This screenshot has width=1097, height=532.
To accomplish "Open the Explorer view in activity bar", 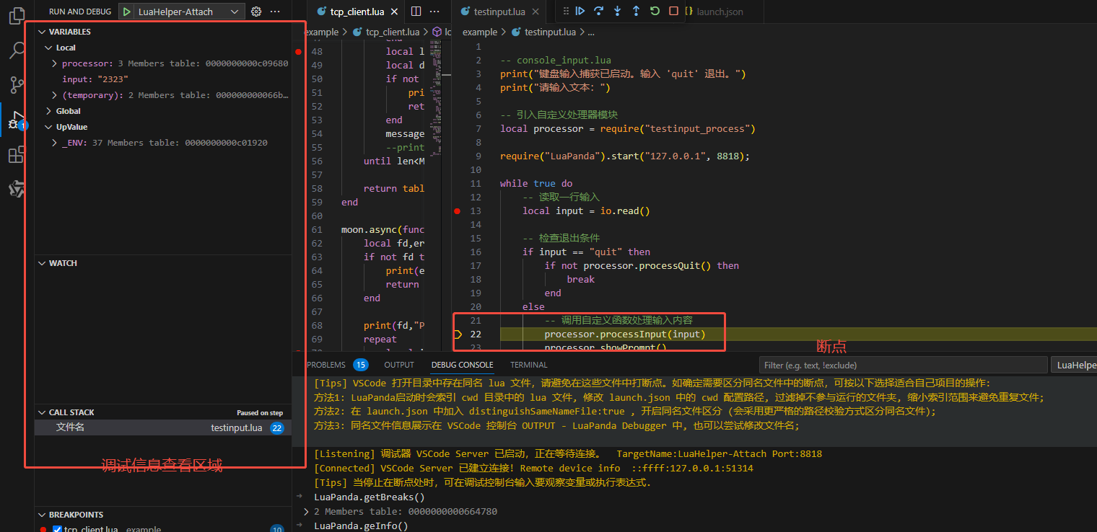I will coord(17,16).
